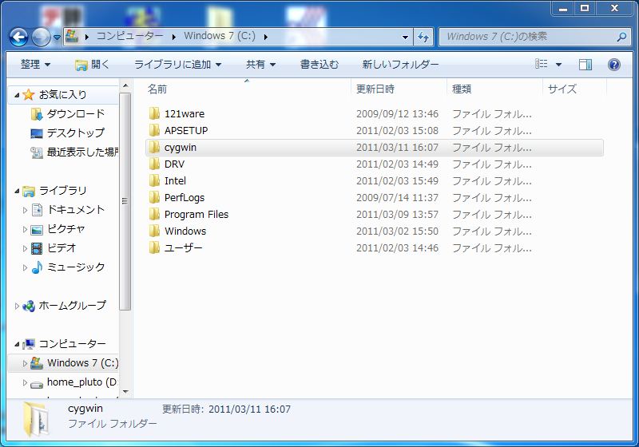Click the refresh button beside address bar

tap(423, 37)
